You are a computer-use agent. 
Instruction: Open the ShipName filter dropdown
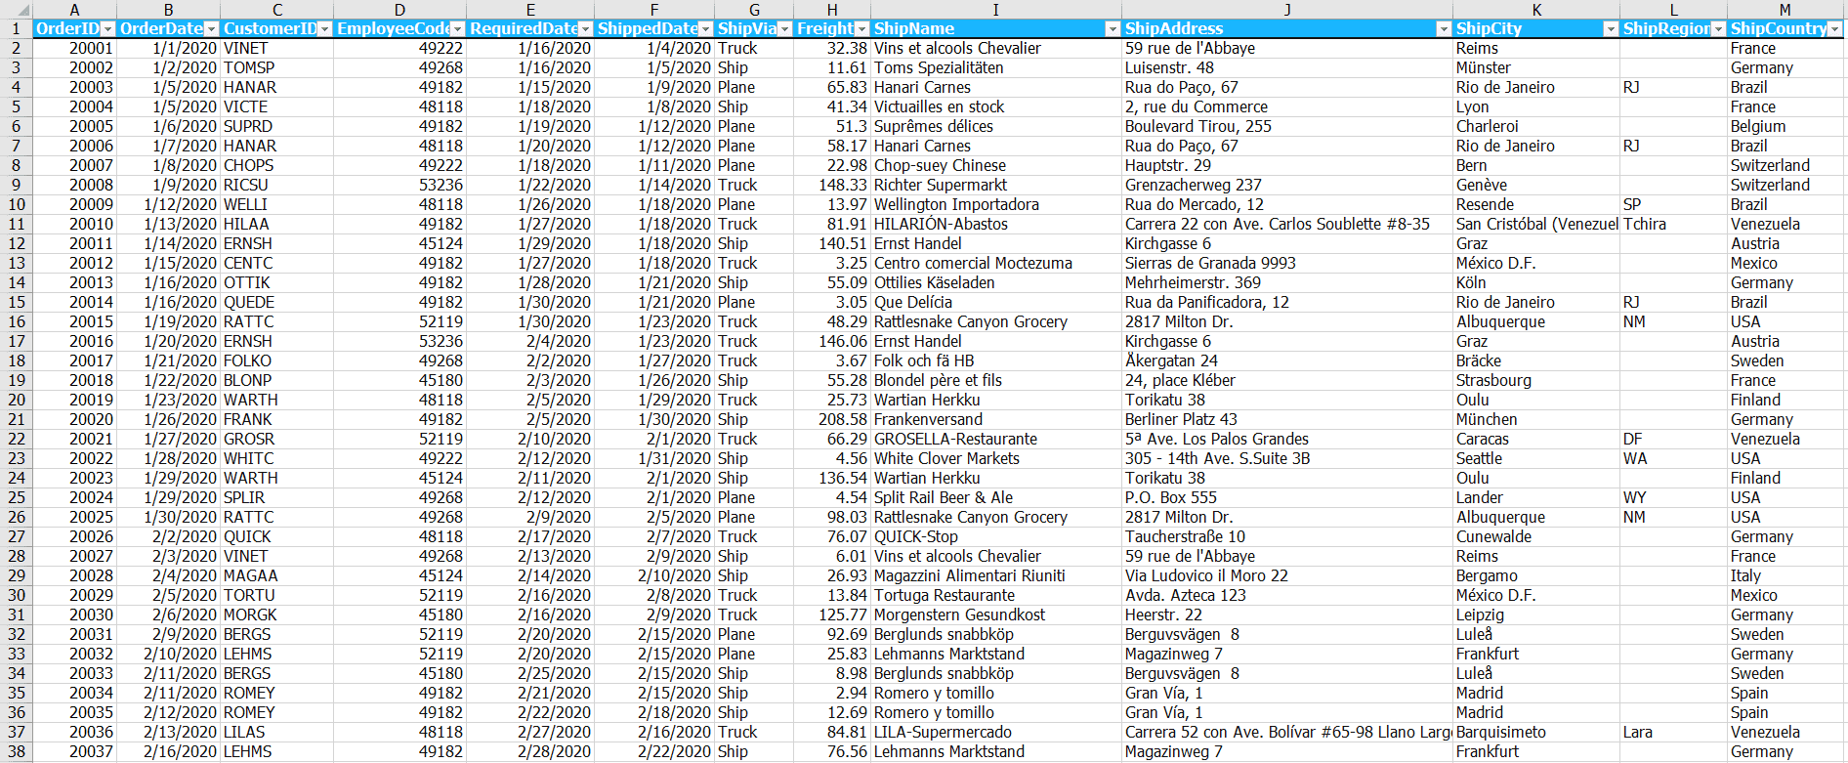(x=1112, y=29)
